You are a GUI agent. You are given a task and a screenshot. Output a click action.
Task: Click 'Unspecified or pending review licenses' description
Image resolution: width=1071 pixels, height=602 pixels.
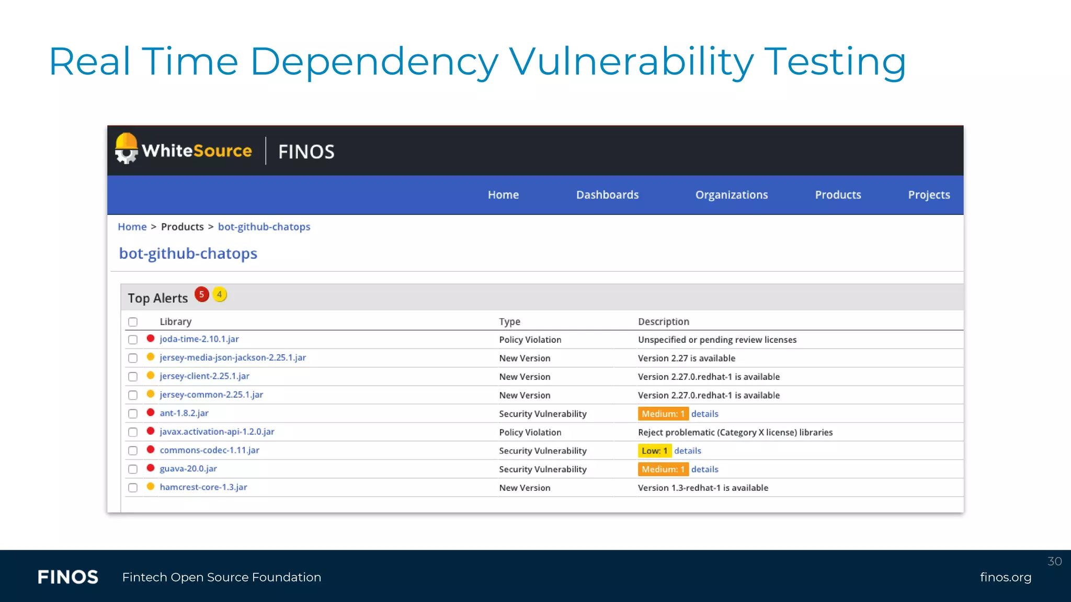pyautogui.click(x=717, y=340)
